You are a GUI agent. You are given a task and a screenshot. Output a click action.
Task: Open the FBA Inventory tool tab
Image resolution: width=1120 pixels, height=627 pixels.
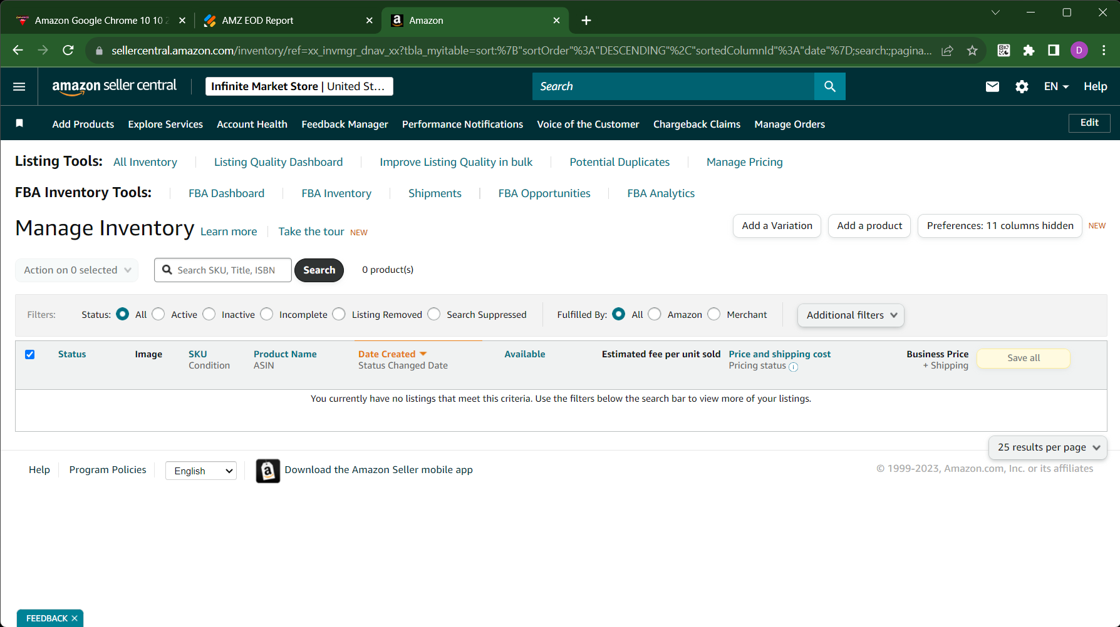[336, 193]
